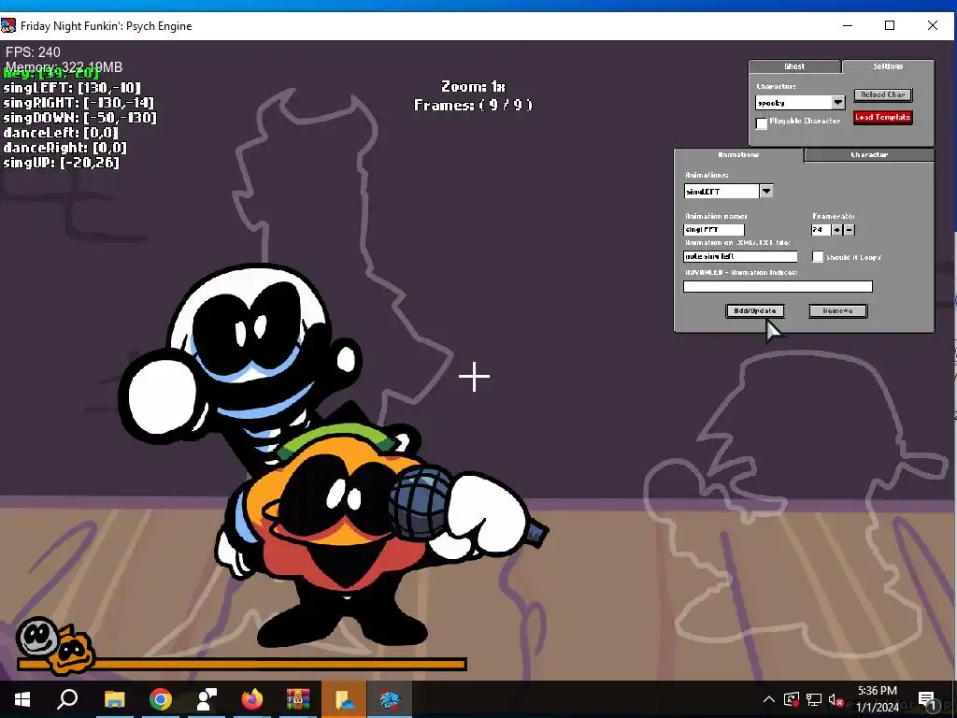
Task: Click the muted volume tray icon
Action: click(x=835, y=699)
